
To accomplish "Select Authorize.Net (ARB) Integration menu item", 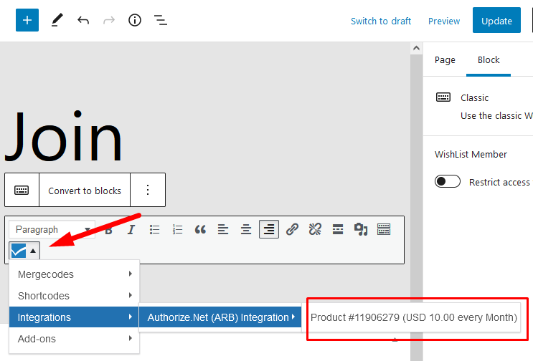I will (220, 317).
